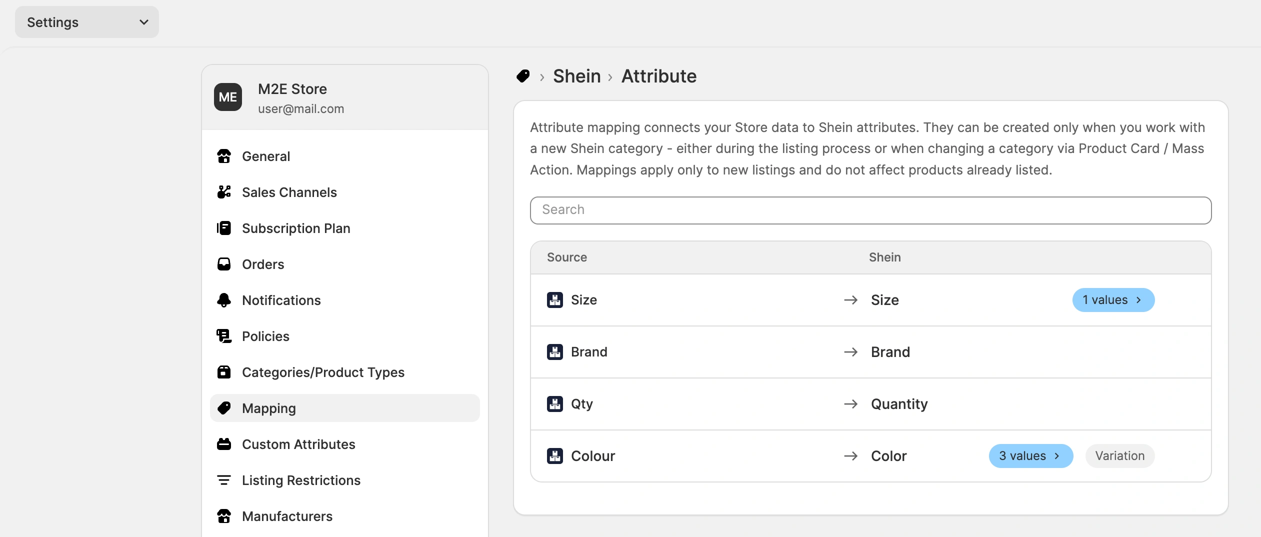The width and height of the screenshot is (1261, 537).
Task: Click the Listing Restrictions filter icon
Action: coord(224,480)
